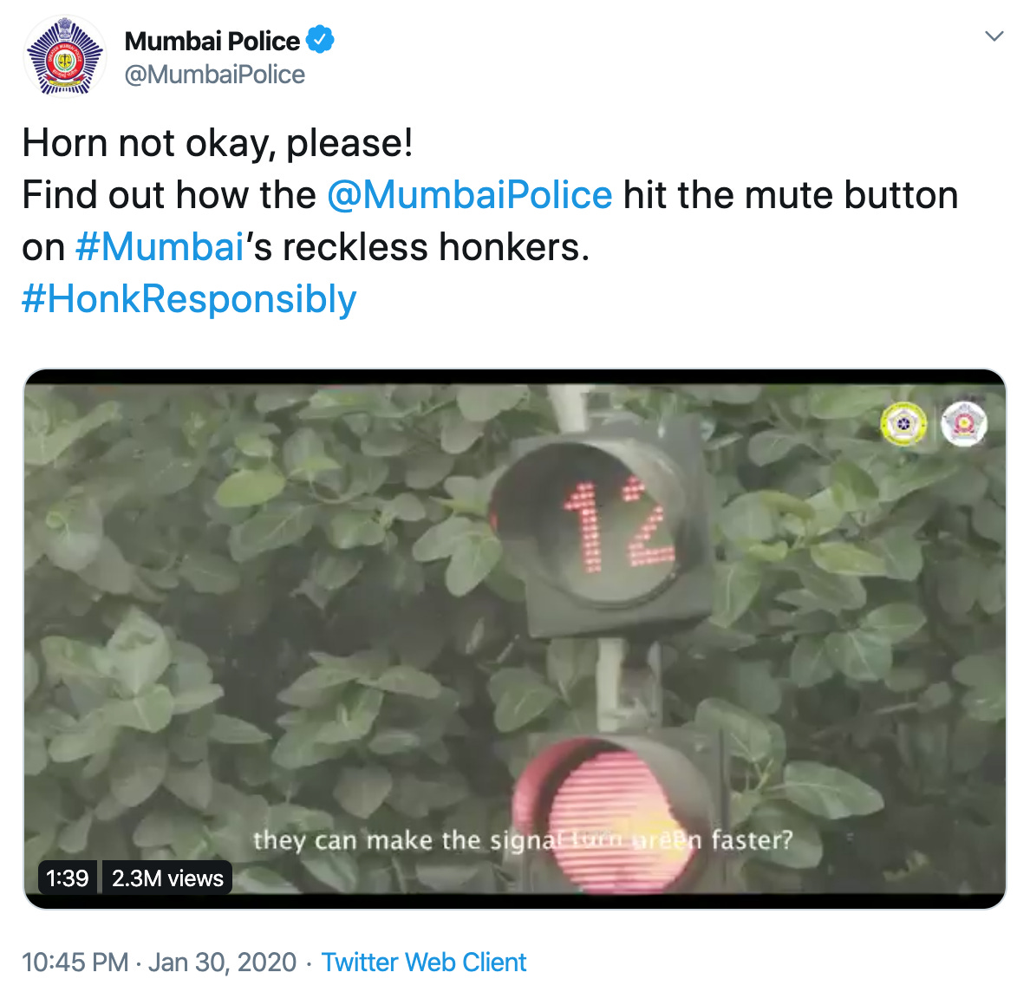The height and width of the screenshot is (992, 1030).
Task: Click the yellow circular logo in video corner
Action: pos(904,424)
